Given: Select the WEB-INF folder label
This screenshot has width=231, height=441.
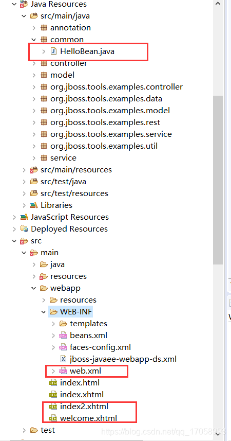Looking at the screenshot, I should [76, 312].
